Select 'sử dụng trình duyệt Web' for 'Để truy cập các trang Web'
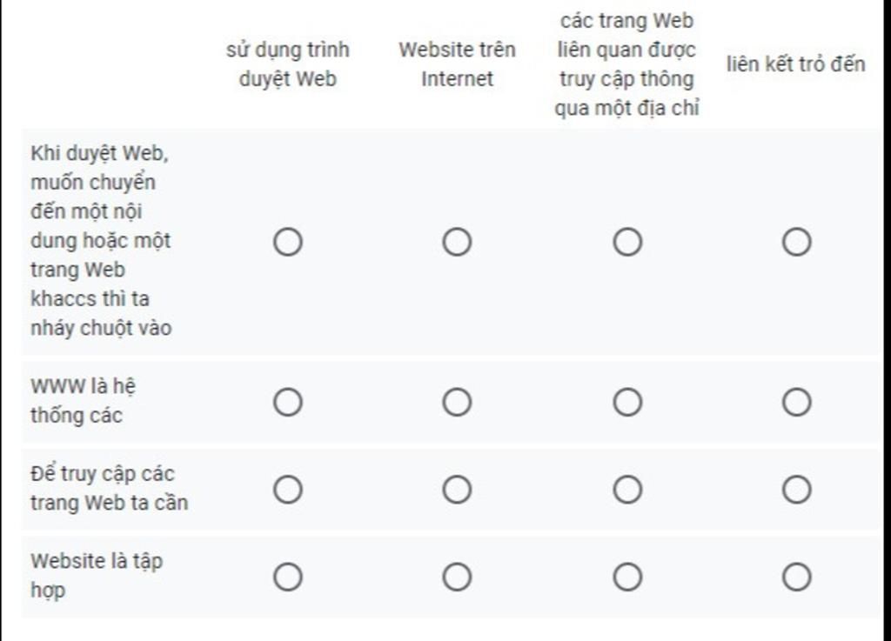This screenshot has width=891, height=641. tap(287, 490)
